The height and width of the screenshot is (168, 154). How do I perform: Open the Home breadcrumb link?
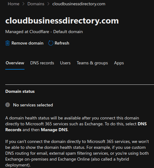(14, 4)
